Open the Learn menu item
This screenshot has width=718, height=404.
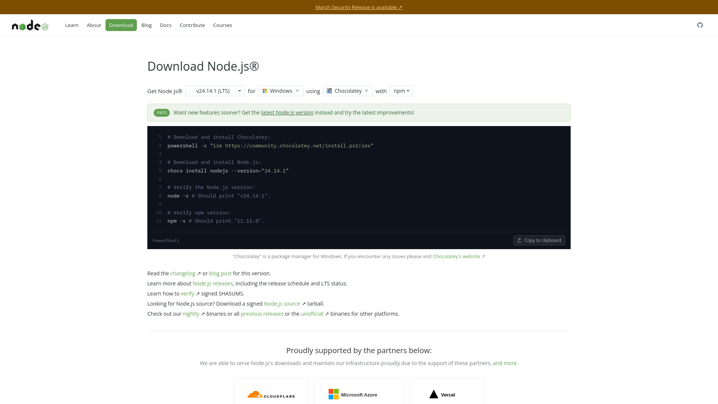point(72,25)
